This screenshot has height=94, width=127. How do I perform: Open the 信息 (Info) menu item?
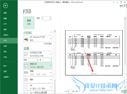click(x=5, y=13)
